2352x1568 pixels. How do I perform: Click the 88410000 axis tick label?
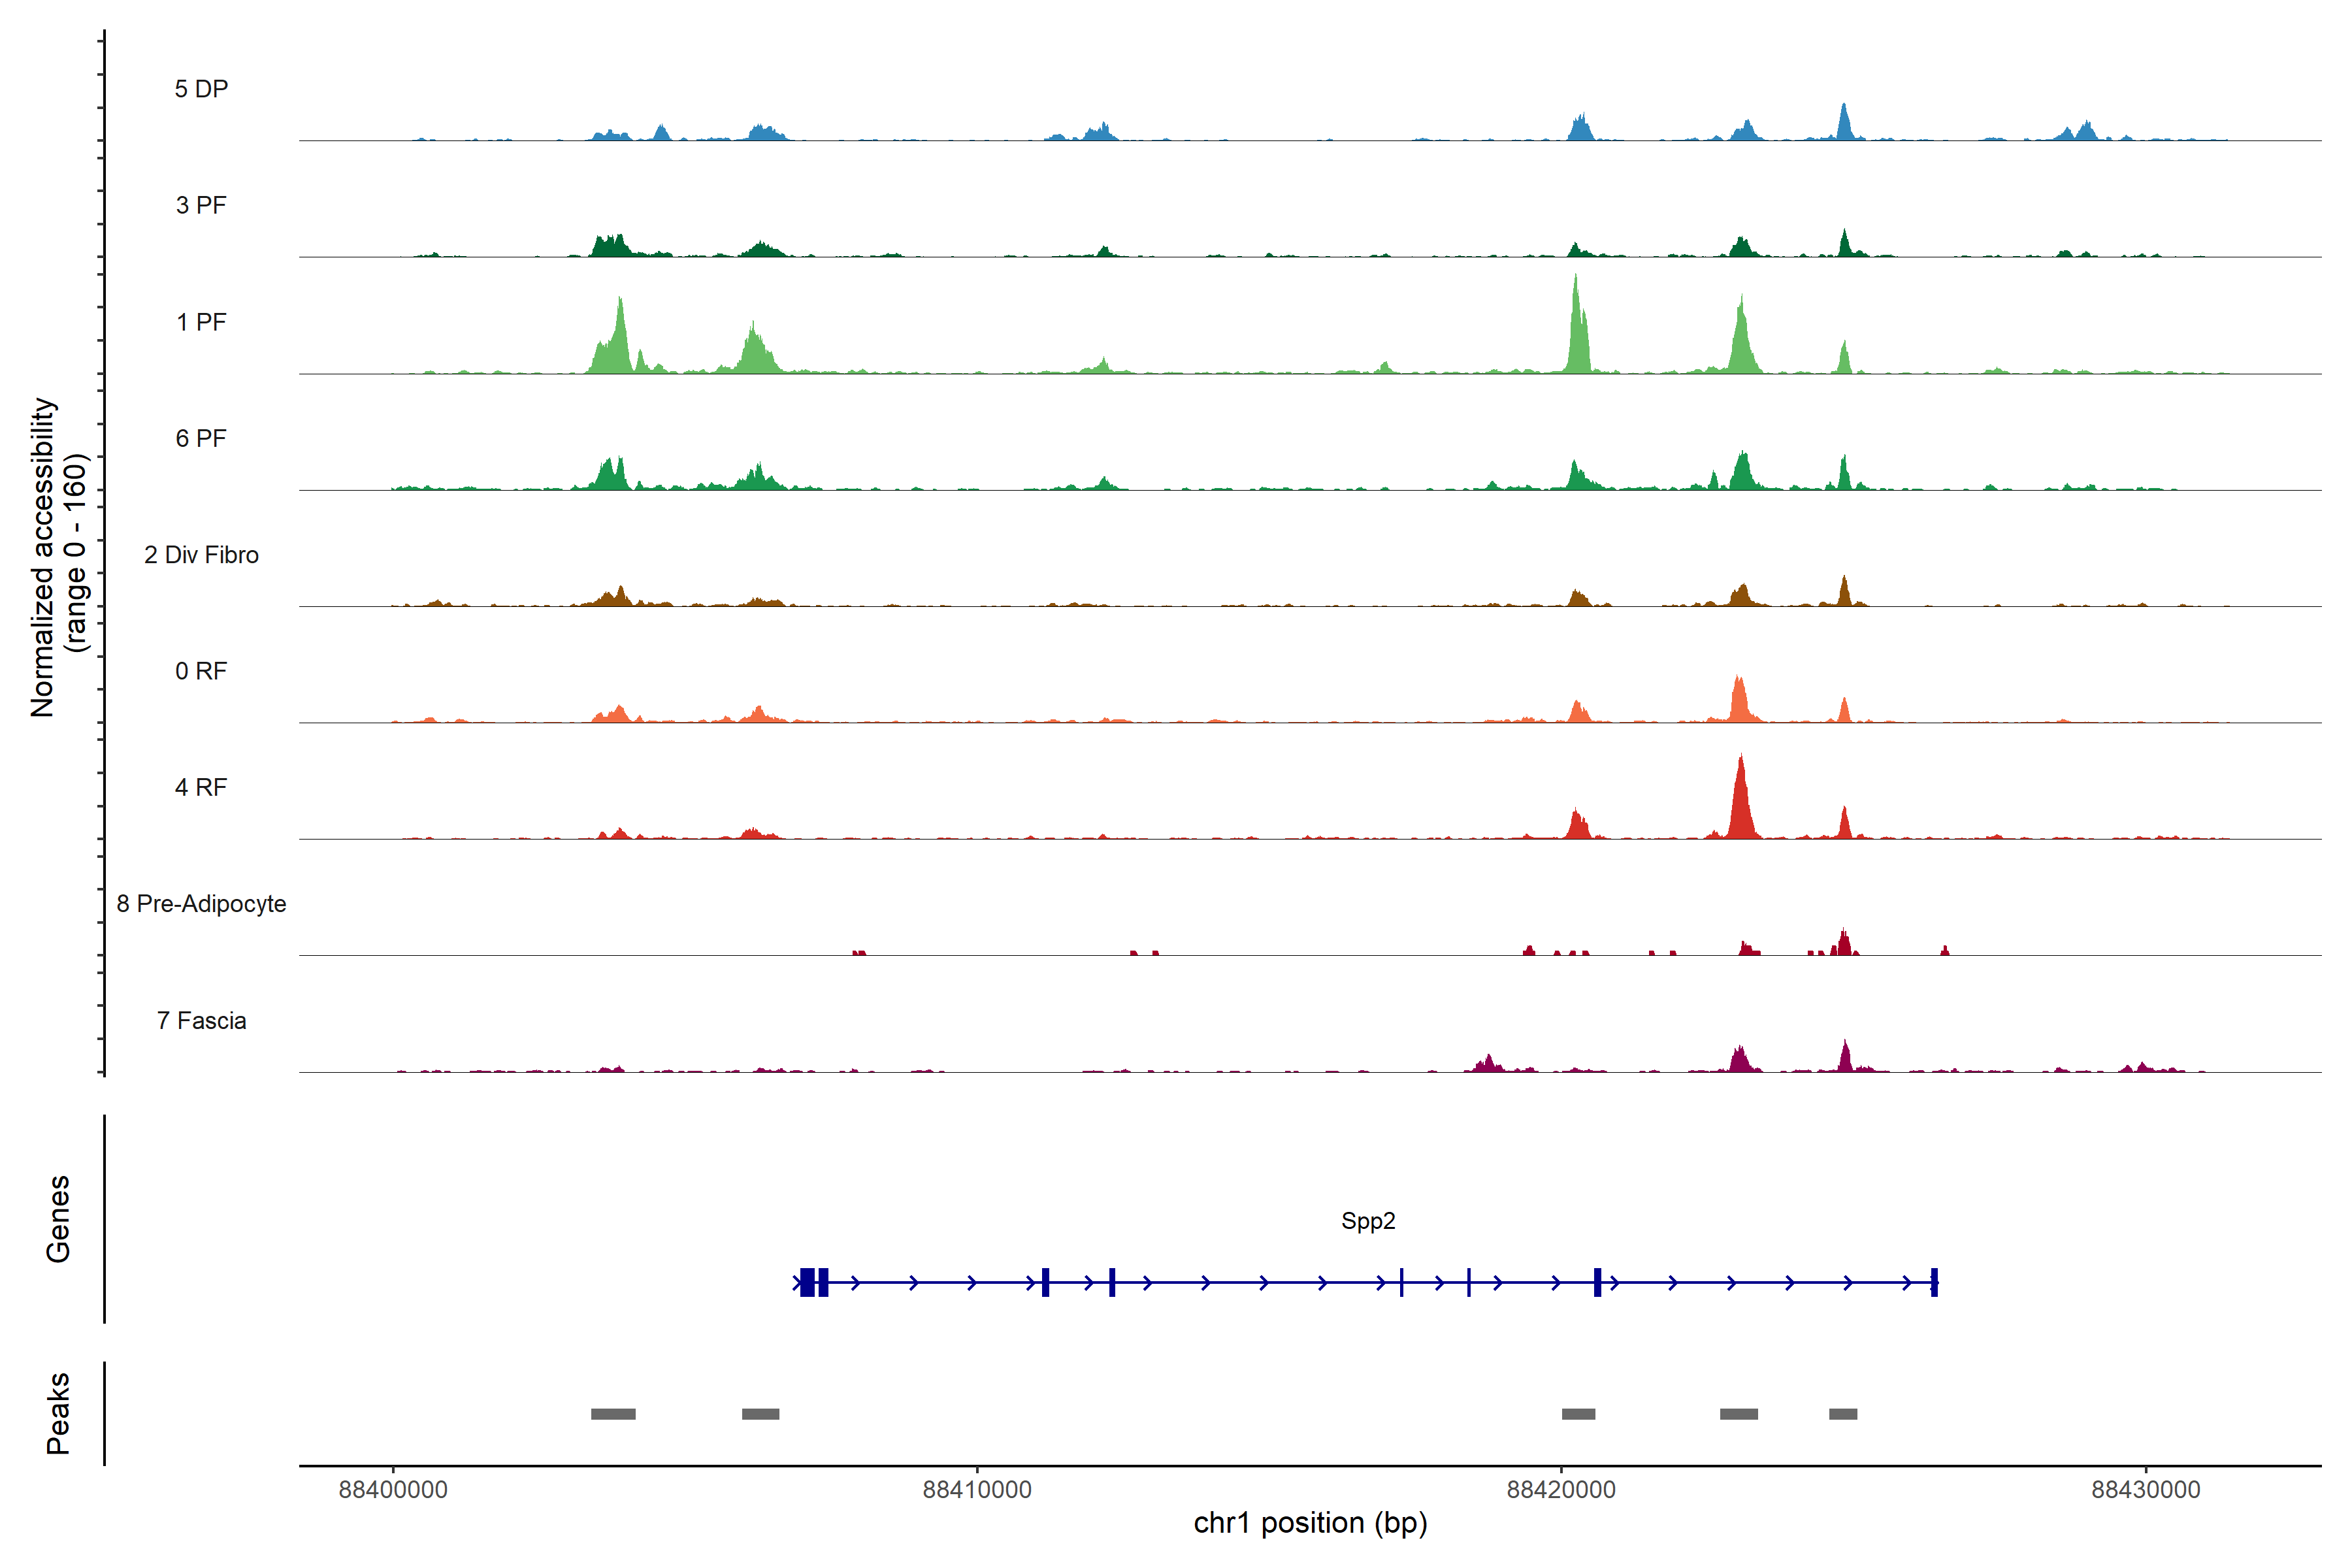tap(977, 1490)
